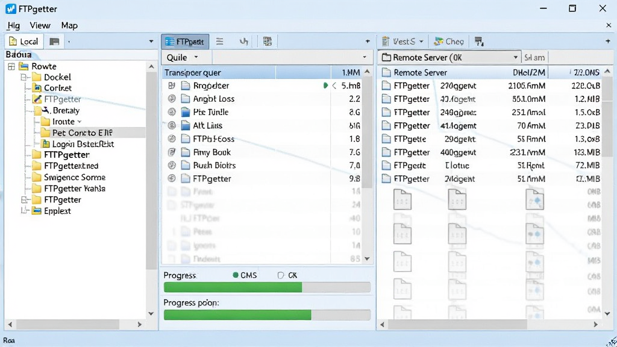Select the Rrogodter queue entry
Viewport: 617px width, 347px height.
(263, 86)
